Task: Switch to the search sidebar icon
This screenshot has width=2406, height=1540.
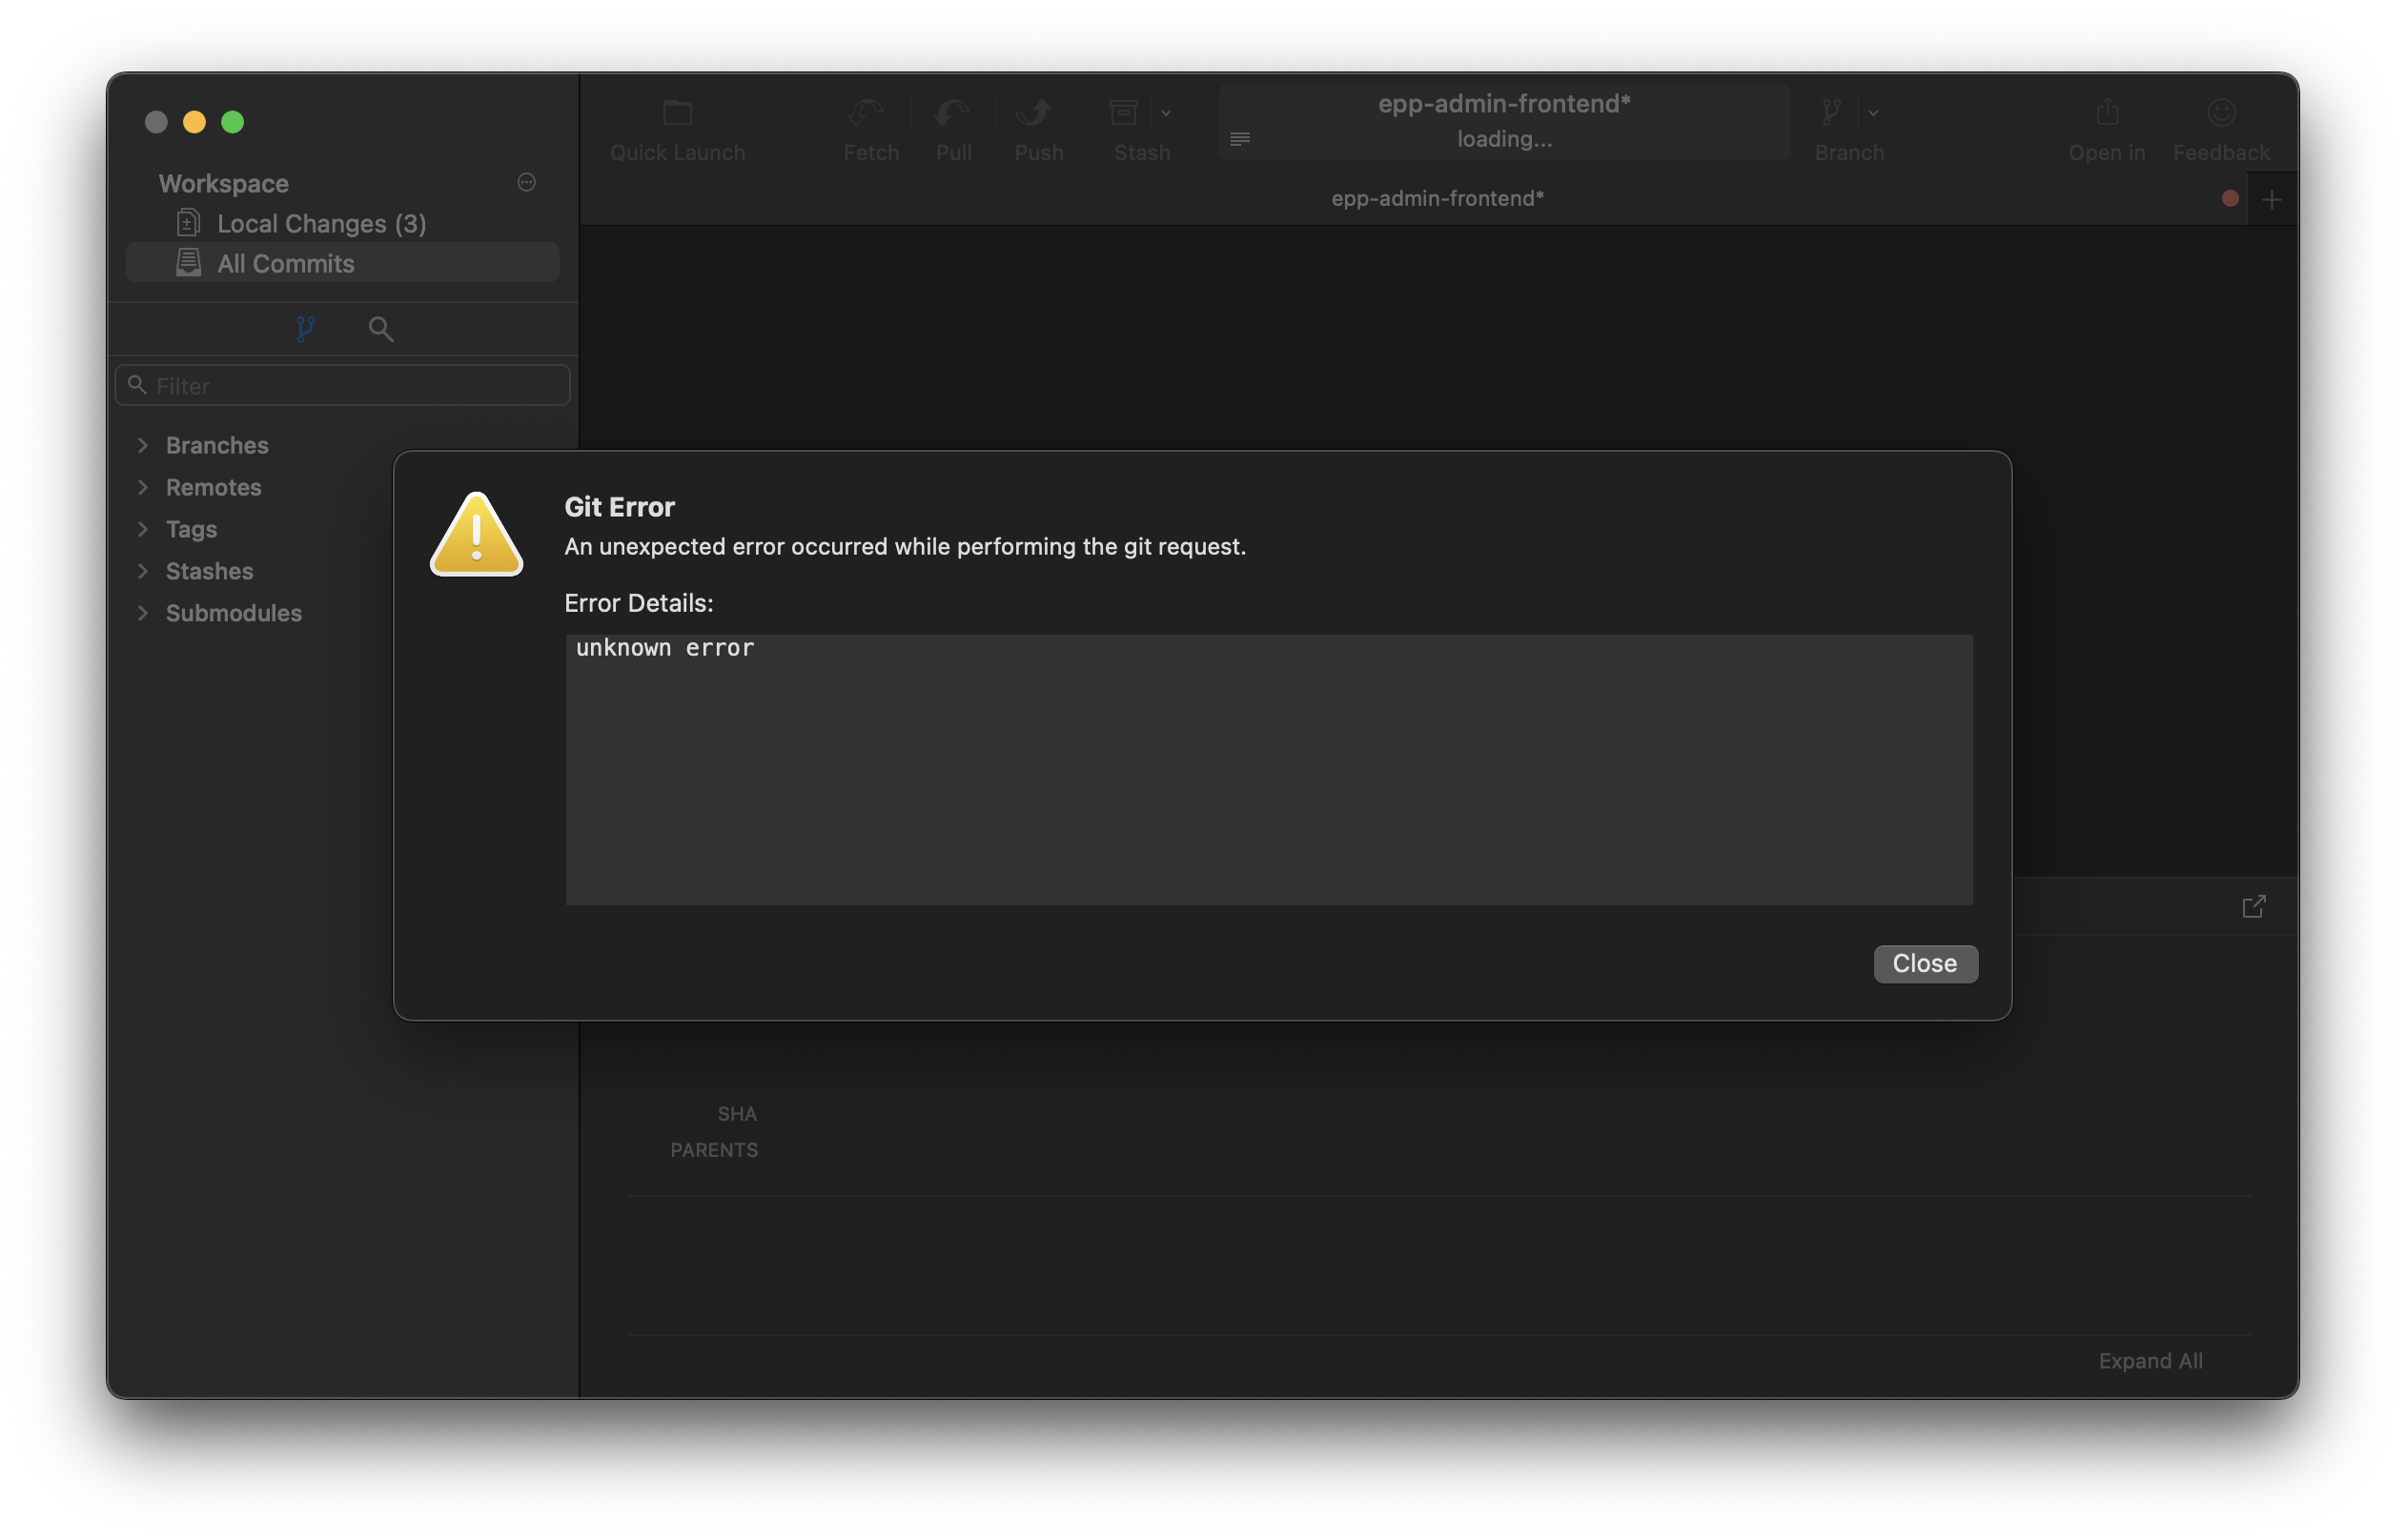Action: (x=380, y=329)
